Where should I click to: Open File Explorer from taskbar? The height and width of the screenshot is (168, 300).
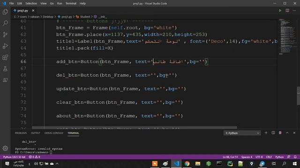(x=198, y=164)
